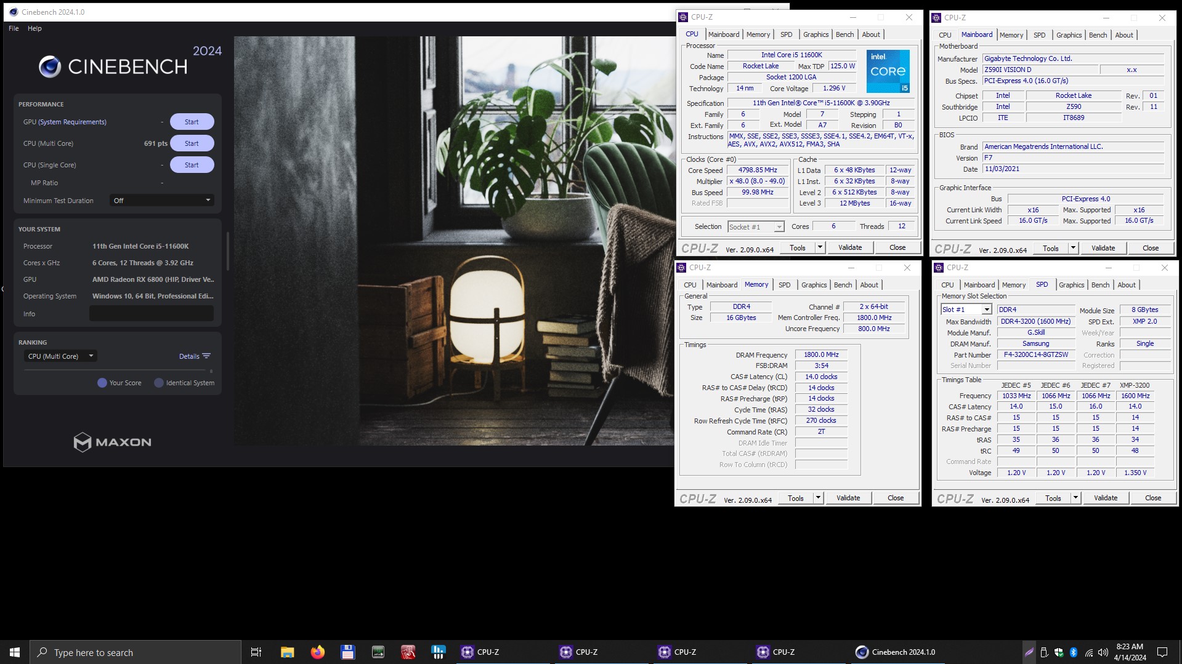This screenshot has height=664, width=1182.
Task: Expand the Tools arrow in the Mainboard window
Action: pyautogui.click(x=1073, y=248)
